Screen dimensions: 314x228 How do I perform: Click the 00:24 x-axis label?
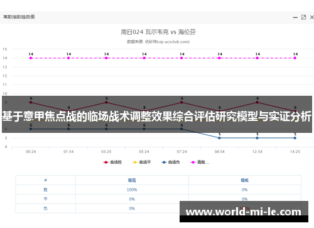coord(31,152)
